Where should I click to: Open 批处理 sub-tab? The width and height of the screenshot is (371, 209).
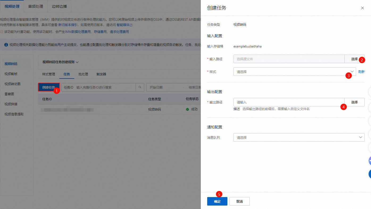tap(83, 74)
